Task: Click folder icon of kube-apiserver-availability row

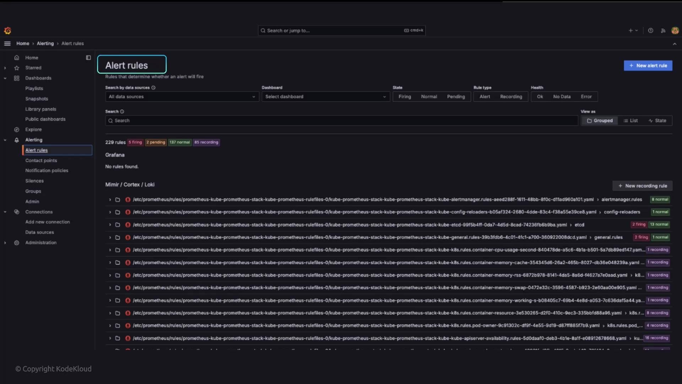Action: pos(118,338)
